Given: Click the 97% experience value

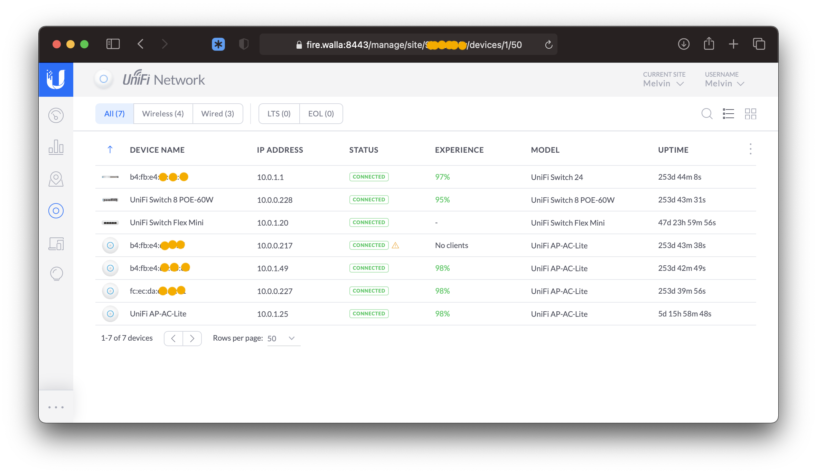Looking at the screenshot, I should pyautogui.click(x=442, y=177).
